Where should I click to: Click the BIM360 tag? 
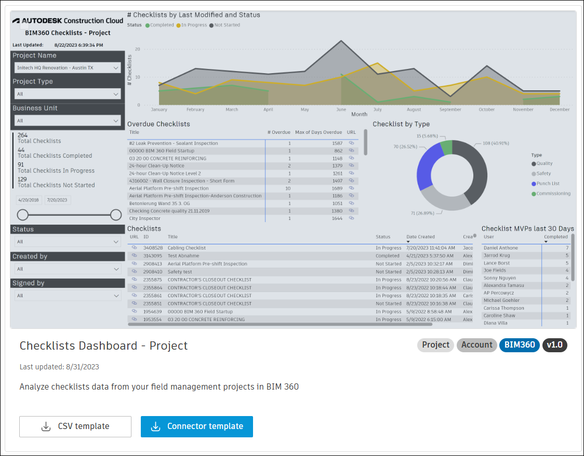tap(519, 345)
